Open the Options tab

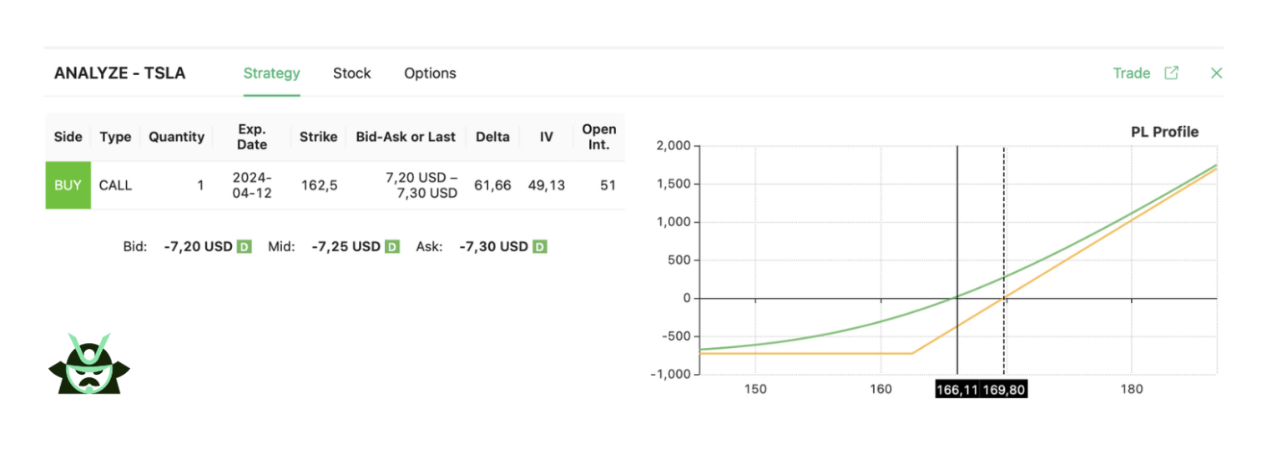pos(430,73)
